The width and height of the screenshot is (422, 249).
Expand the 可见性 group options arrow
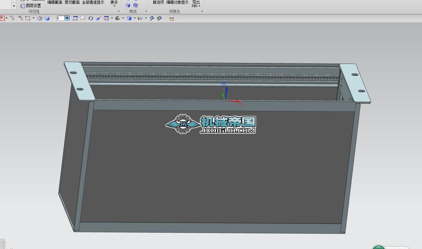click(119, 11)
